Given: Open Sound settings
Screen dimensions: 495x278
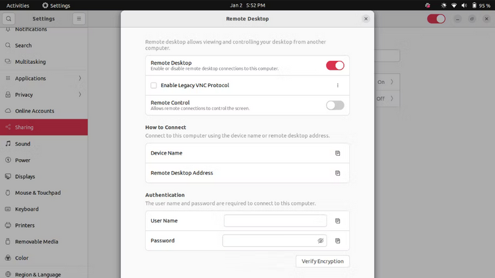Looking at the screenshot, I should click(x=44, y=144).
